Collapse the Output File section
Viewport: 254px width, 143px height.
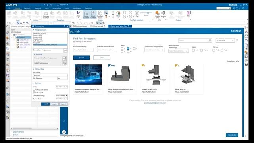click(33, 69)
